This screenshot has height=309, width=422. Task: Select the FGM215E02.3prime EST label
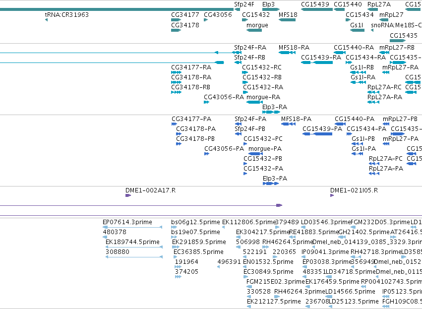click(x=275, y=282)
